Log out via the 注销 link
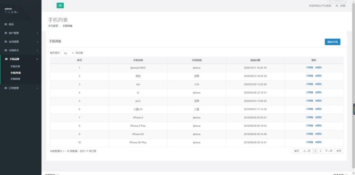Image resolution: width=355 pixels, height=175 pixels. tap(341, 6)
